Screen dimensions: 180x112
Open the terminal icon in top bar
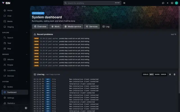coord(172,3)
